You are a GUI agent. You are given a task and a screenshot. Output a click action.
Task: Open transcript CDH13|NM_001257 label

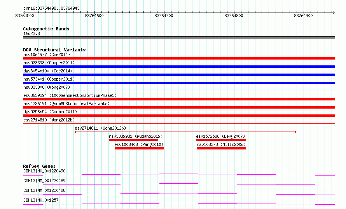tap(41, 200)
